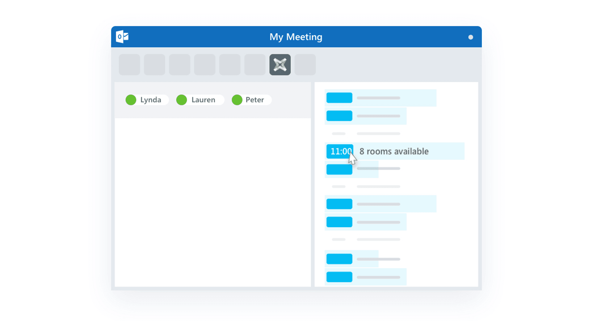Click Peter's green availability status dot

pyautogui.click(x=237, y=100)
